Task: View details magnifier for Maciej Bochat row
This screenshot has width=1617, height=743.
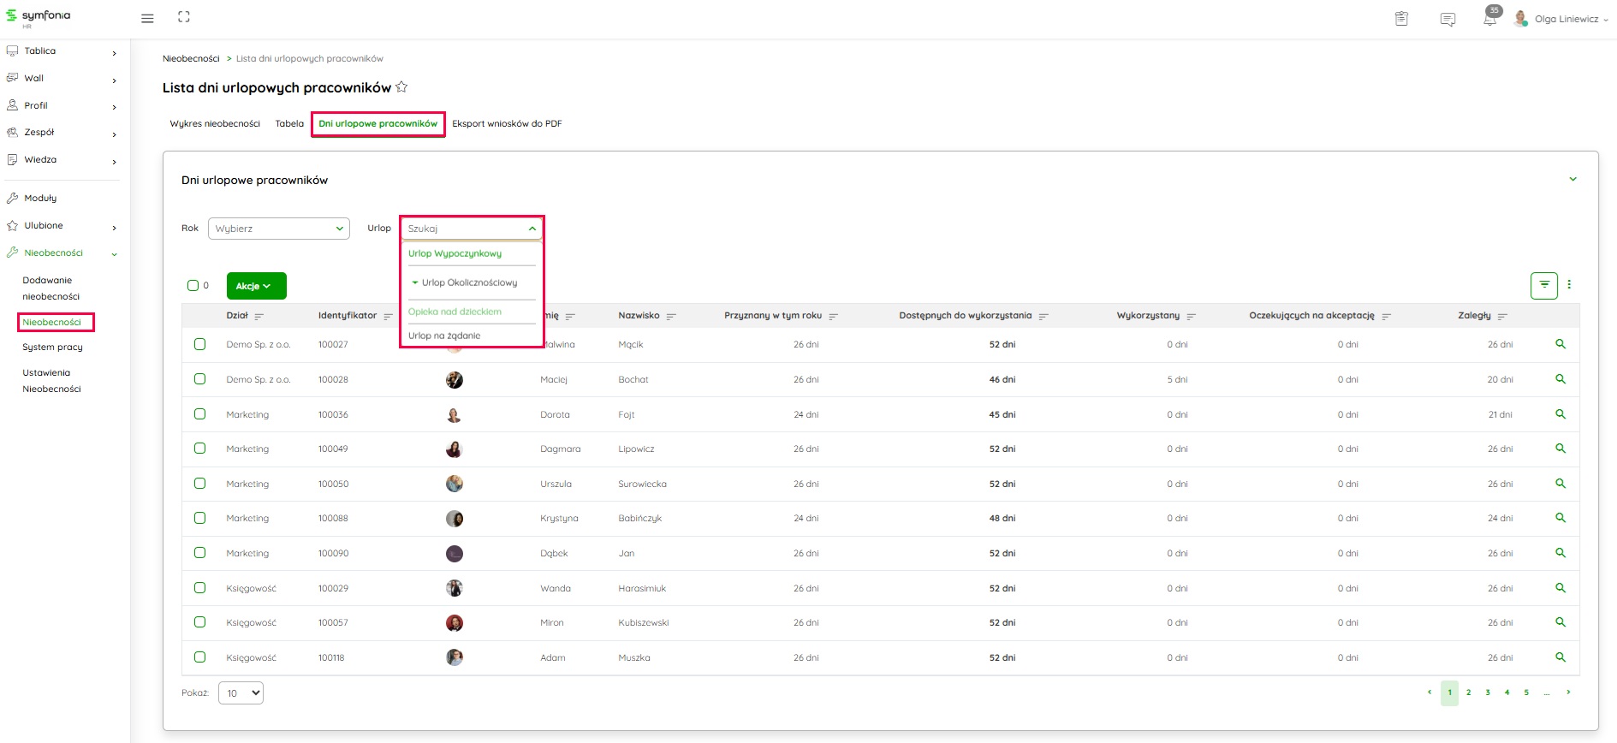Action: tap(1560, 379)
